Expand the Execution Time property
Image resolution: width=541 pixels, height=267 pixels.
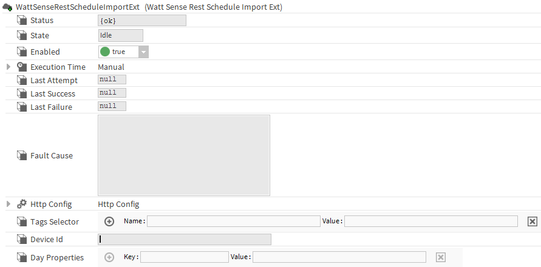9,67
